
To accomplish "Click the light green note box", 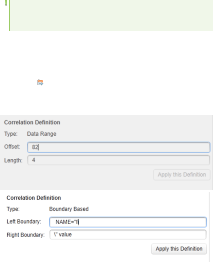I will coord(109,15).
